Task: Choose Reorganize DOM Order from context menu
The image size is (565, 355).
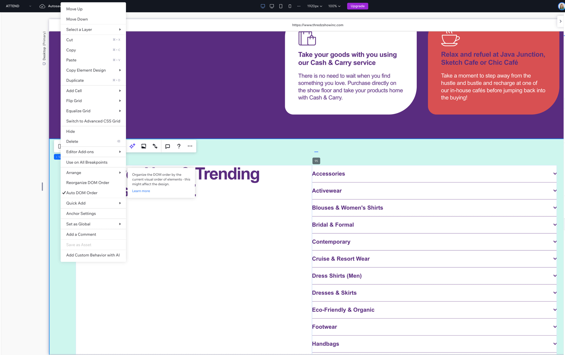Action: pos(88,182)
